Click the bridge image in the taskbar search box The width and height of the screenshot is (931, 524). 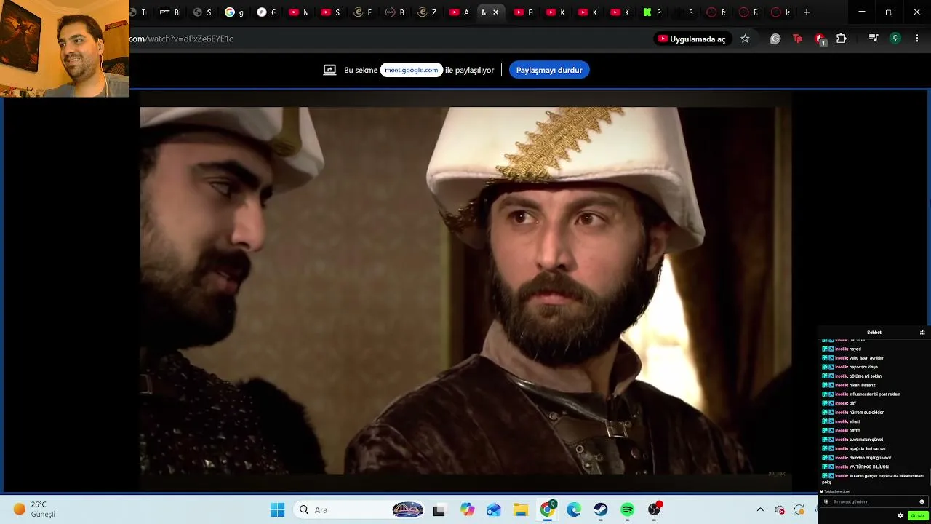407,510
